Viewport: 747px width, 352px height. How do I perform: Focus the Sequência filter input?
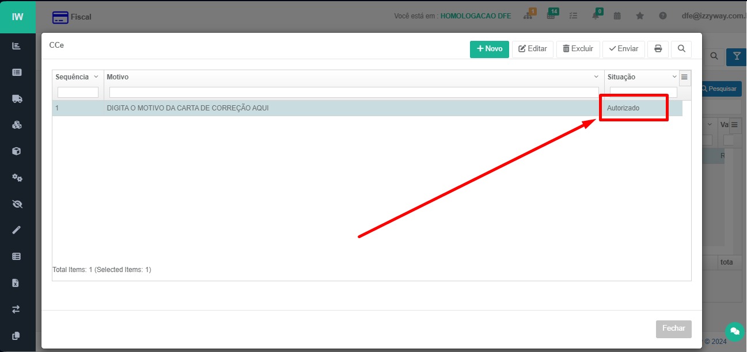[78, 92]
